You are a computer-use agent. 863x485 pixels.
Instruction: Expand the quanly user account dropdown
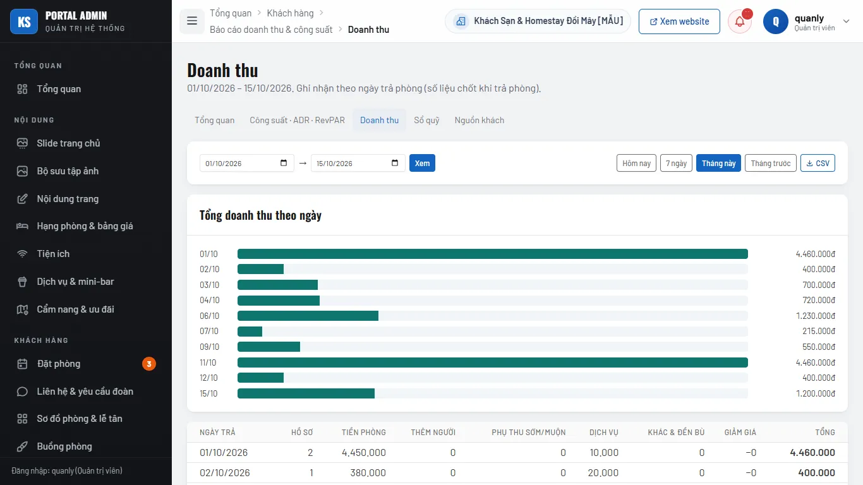click(847, 21)
